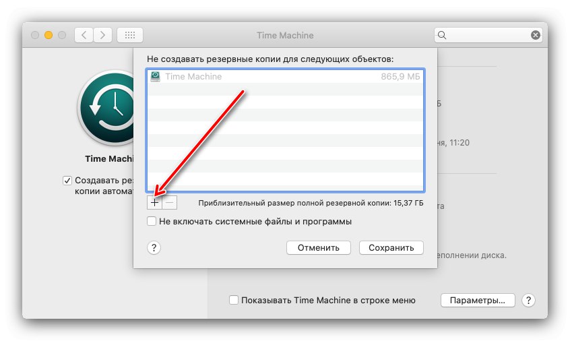Viewport: 570px width, 341px height.
Task: Open help button next to Параметры
Action: pos(528,301)
